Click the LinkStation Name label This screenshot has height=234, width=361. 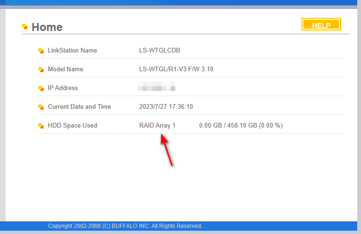[x=72, y=50]
